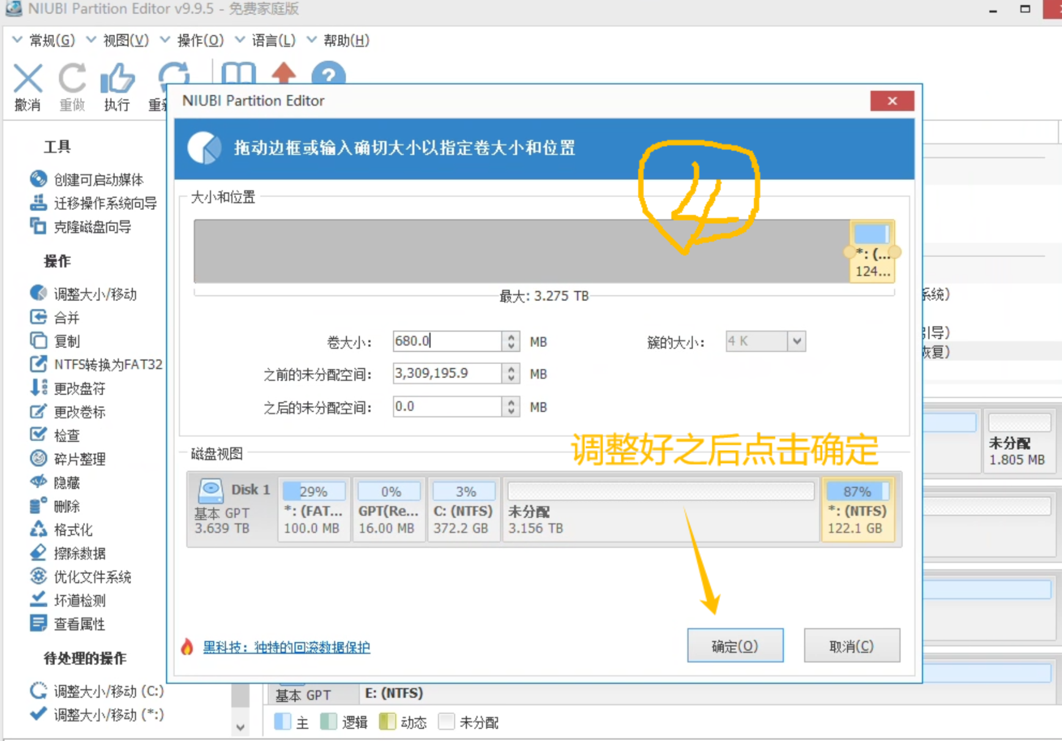The width and height of the screenshot is (1062, 741).
Task: Select the GPT(Re...) 16.00 MB partition
Action: coord(389,509)
